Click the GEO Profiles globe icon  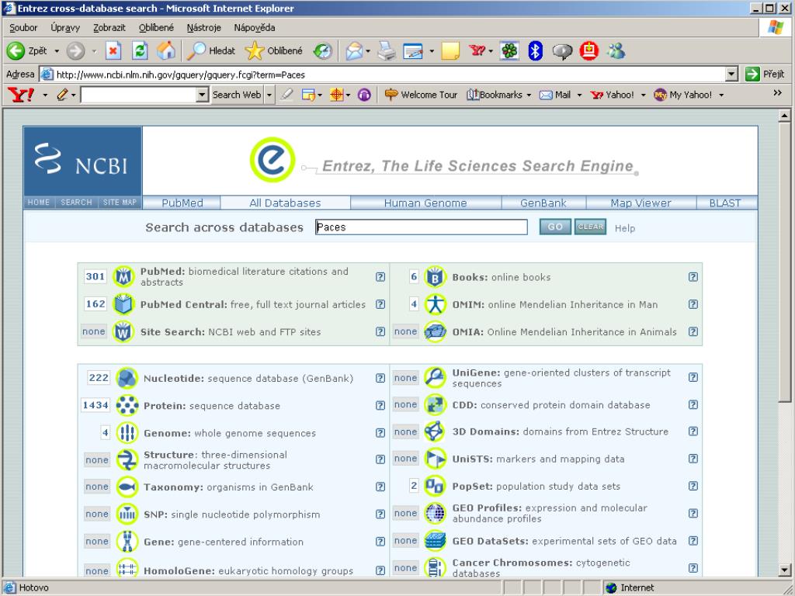click(x=435, y=514)
